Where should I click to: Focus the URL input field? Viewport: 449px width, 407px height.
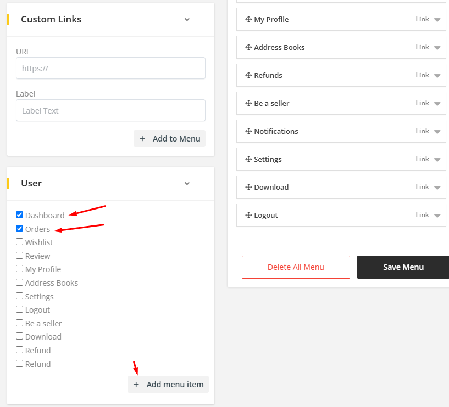tap(110, 69)
